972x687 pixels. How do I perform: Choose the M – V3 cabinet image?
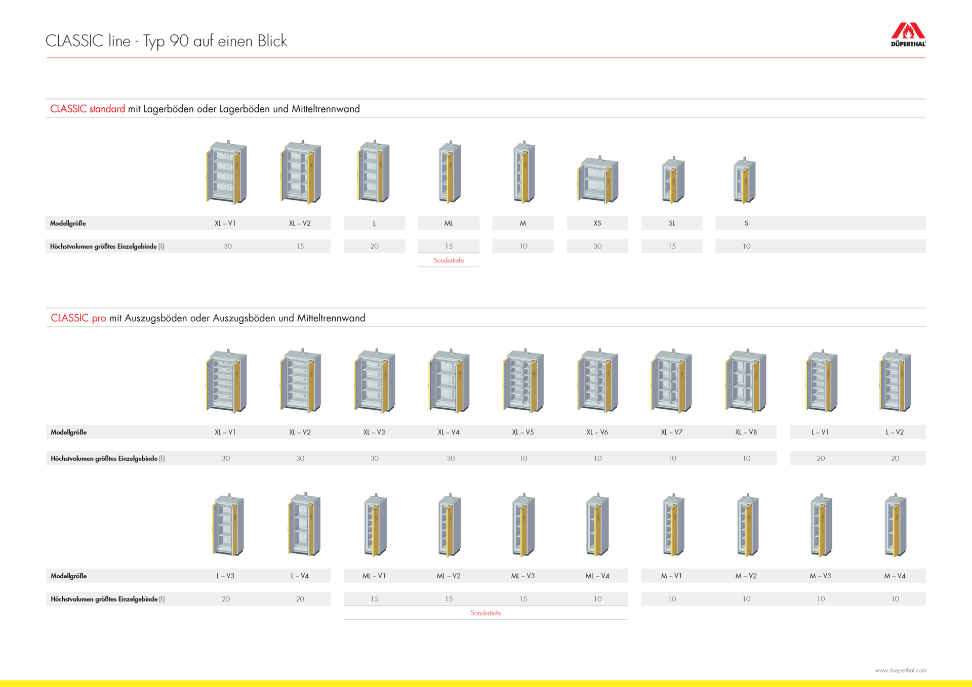tap(821, 525)
